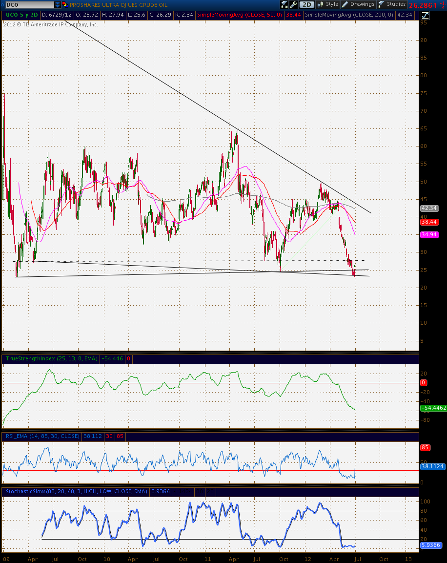Click the 'Jul' label left of 'Oct' before '10'
Image resolution: width=447 pixels, height=563 pixels.
tap(55, 559)
